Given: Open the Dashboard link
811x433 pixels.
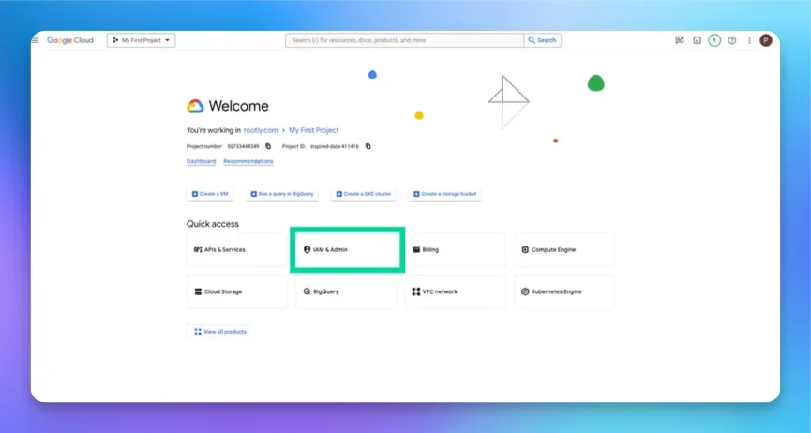Looking at the screenshot, I should click(x=202, y=161).
